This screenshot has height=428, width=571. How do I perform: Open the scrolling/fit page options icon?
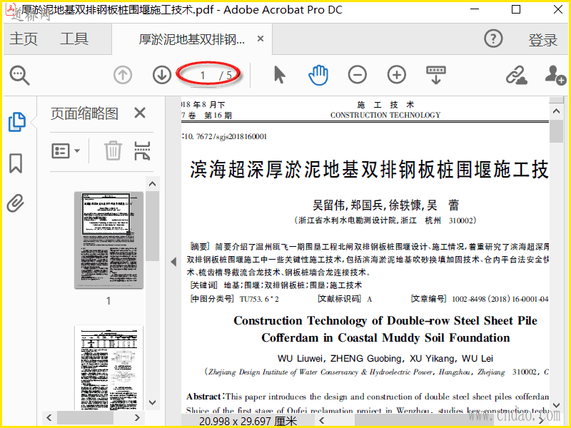436,75
